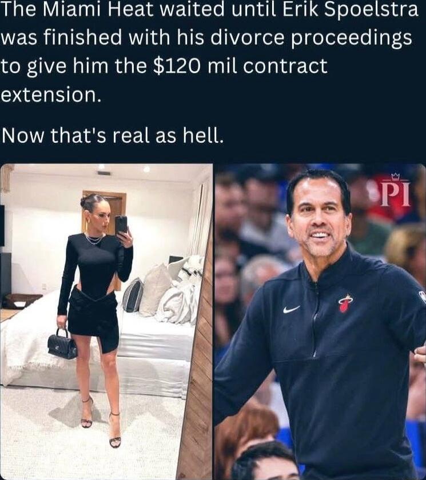Click the words 'Erik Spoelstra' in the post
The image size is (426, 480).
coord(350,10)
